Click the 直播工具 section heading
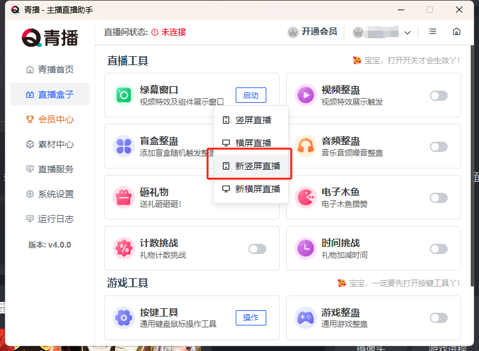Viewport: 479px width, 351px height. [x=128, y=61]
